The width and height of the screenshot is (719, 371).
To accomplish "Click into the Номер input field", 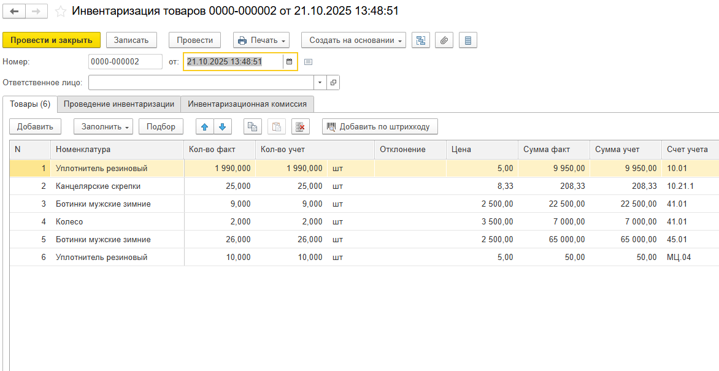I will click(125, 62).
